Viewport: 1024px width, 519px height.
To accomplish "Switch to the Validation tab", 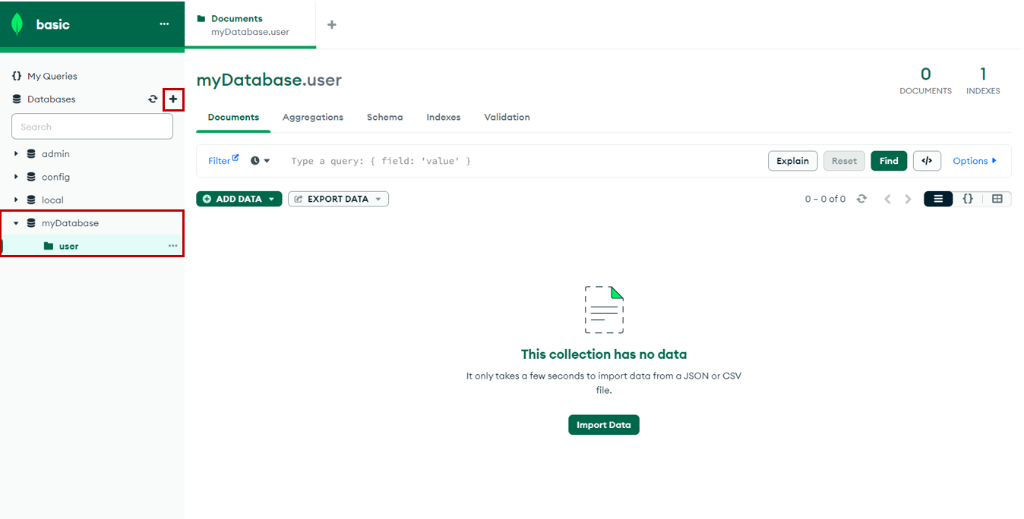I will 507,117.
